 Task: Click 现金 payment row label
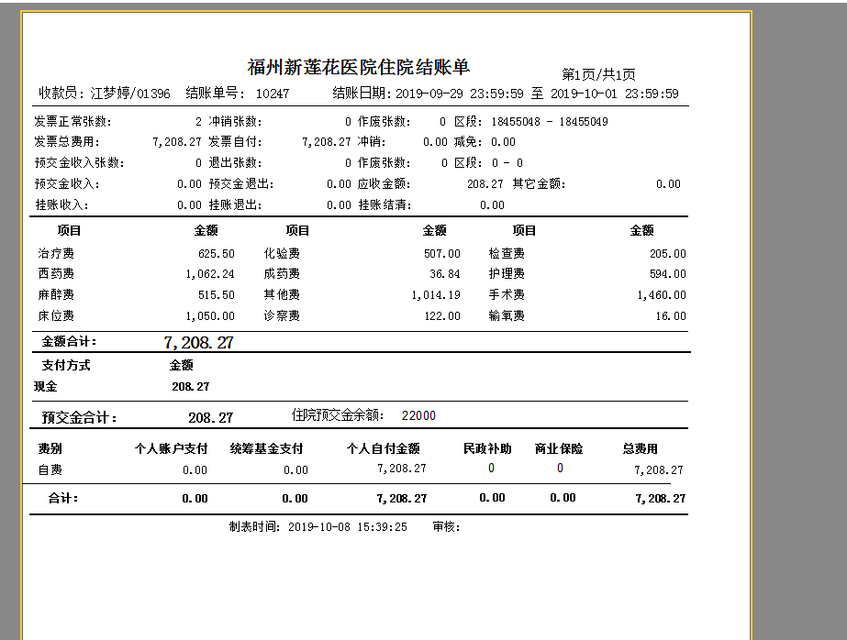[x=45, y=386]
